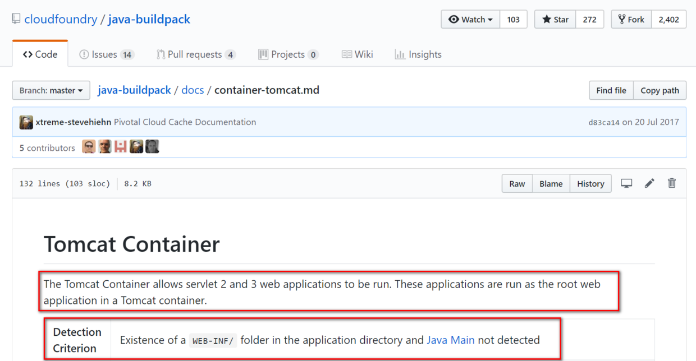Expand the Branch: master selector
Image resolution: width=696 pixels, height=361 pixels.
[x=51, y=90]
